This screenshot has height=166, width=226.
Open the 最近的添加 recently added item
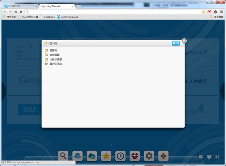[53, 64]
